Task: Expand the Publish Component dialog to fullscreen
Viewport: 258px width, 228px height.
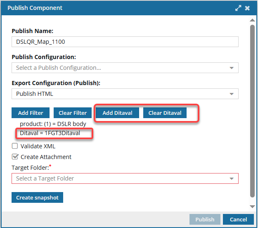Action: [x=238, y=8]
